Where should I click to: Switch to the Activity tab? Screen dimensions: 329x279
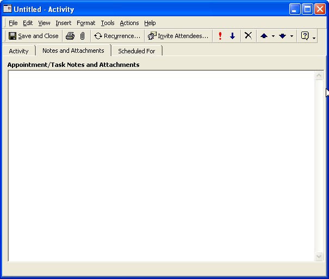pyautogui.click(x=18, y=51)
